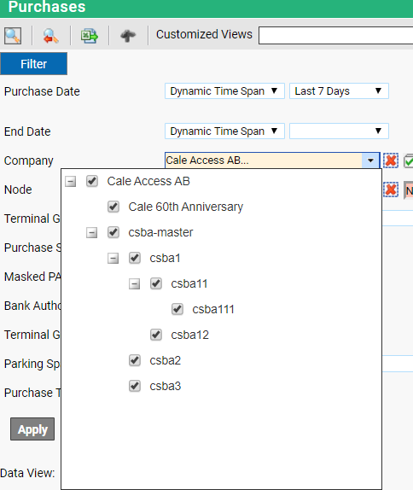The height and width of the screenshot is (490, 413).
Task: Select the csba-master label in tree
Action: [160, 232]
